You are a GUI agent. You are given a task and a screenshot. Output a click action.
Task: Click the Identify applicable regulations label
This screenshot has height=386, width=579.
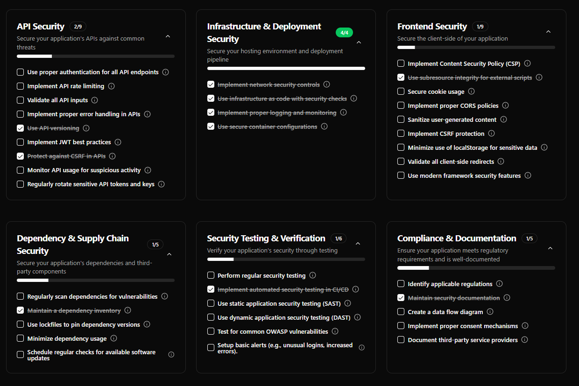coord(450,284)
